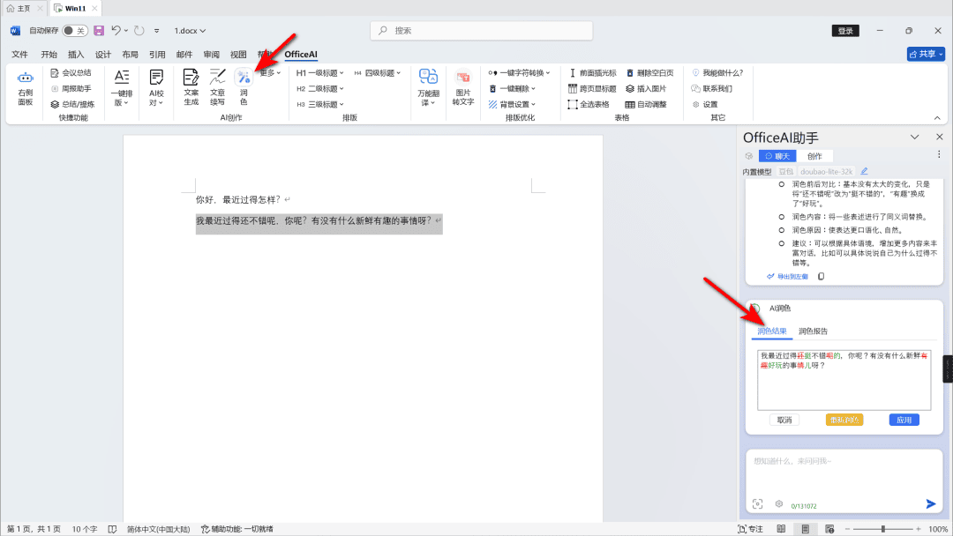
Task: Switch to the 润色报告 tab
Action: click(813, 331)
